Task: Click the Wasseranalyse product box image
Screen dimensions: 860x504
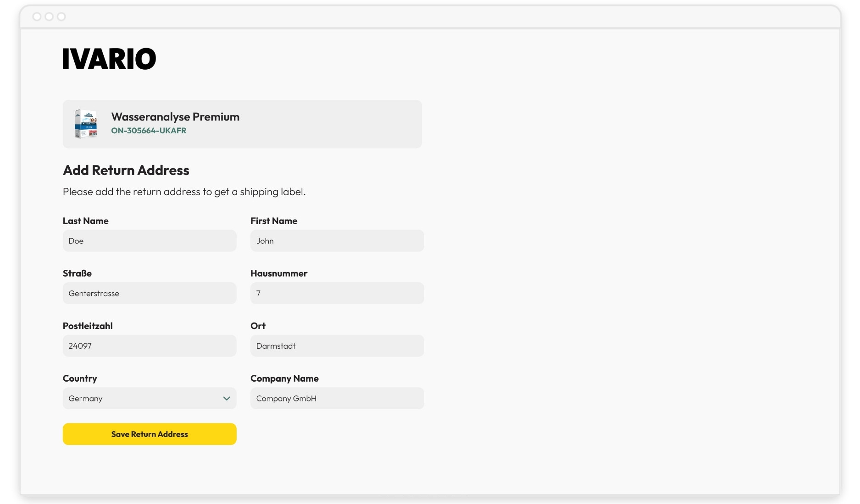Action: click(86, 124)
